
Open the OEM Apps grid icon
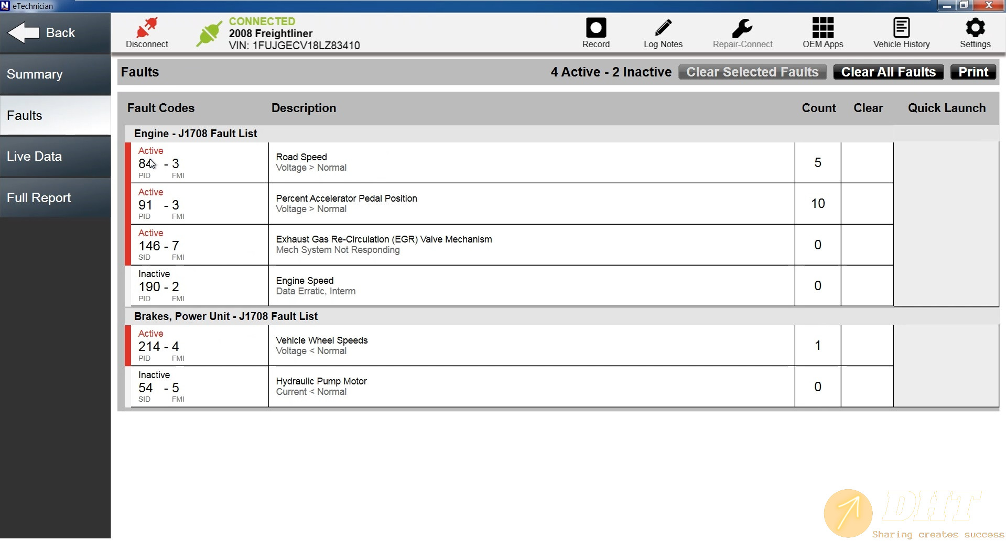pyautogui.click(x=823, y=28)
